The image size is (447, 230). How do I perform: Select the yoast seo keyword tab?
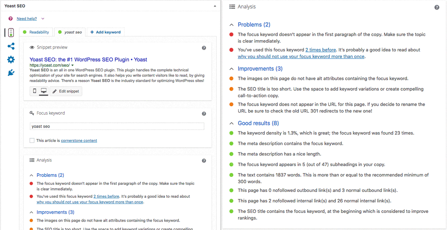click(x=70, y=32)
